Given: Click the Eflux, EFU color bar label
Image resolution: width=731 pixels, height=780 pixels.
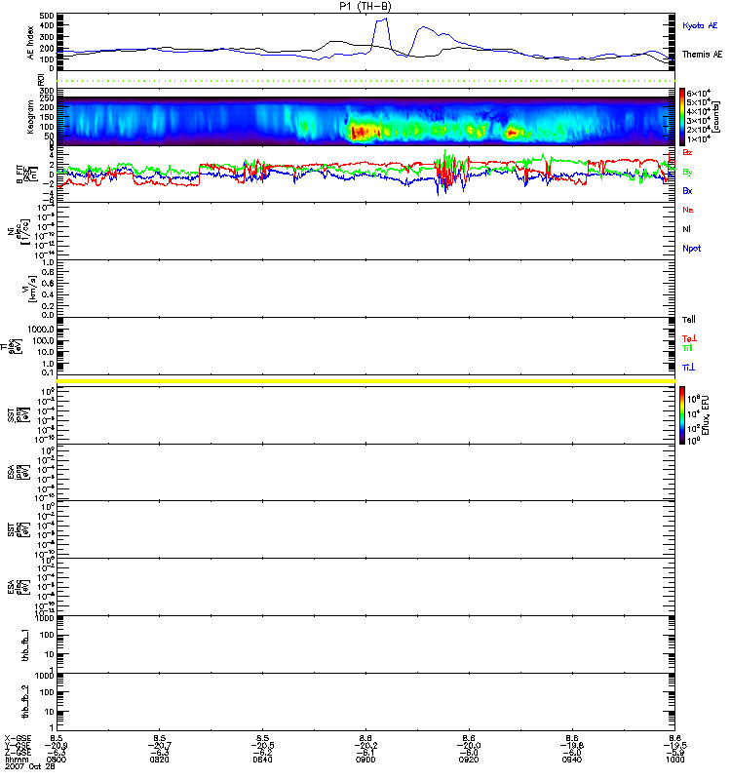Looking at the screenshot, I should (706, 415).
